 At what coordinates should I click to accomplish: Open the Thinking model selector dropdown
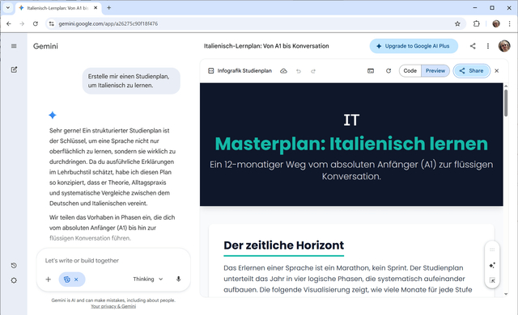tap(148, 279)
